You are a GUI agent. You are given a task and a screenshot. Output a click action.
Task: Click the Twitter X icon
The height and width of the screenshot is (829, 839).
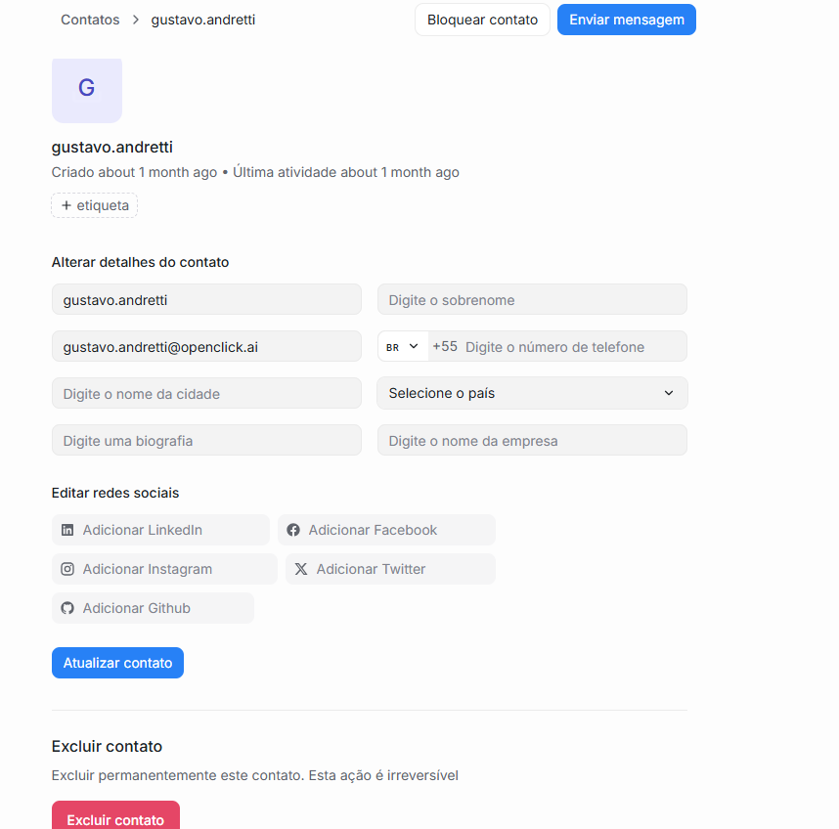[301, 569]
